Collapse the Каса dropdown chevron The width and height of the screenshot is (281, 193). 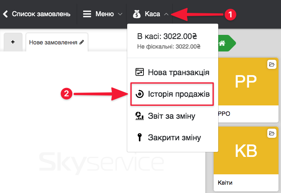[166, 14]
